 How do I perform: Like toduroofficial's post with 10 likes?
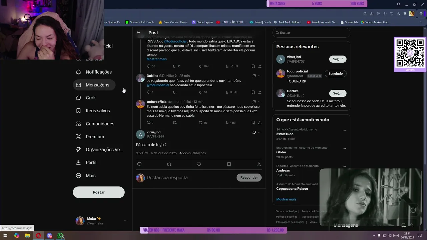pyautogui.click(x=203, y=123)
